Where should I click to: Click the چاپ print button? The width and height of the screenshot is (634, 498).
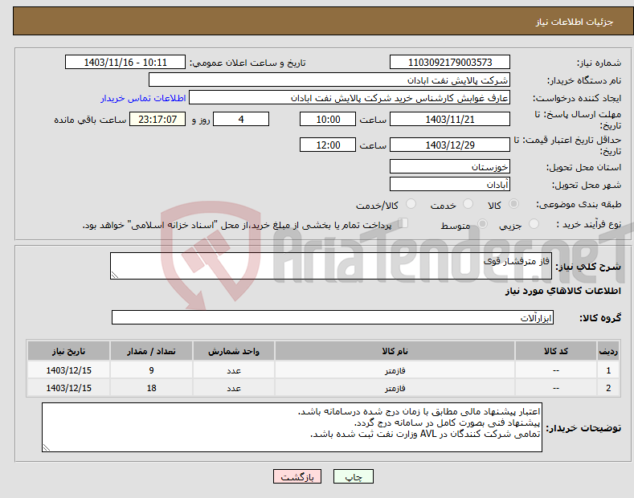click(354, 477)
